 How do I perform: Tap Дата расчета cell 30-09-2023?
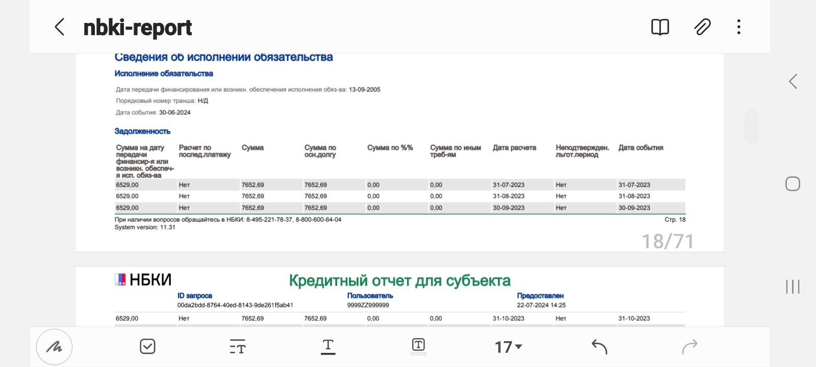click(x=508, y=208)
